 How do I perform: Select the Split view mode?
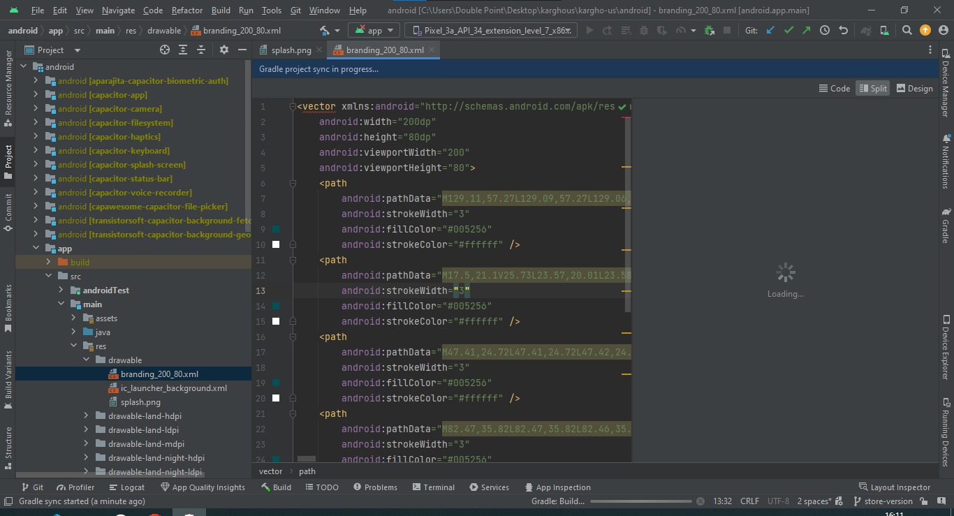(872, 88)
